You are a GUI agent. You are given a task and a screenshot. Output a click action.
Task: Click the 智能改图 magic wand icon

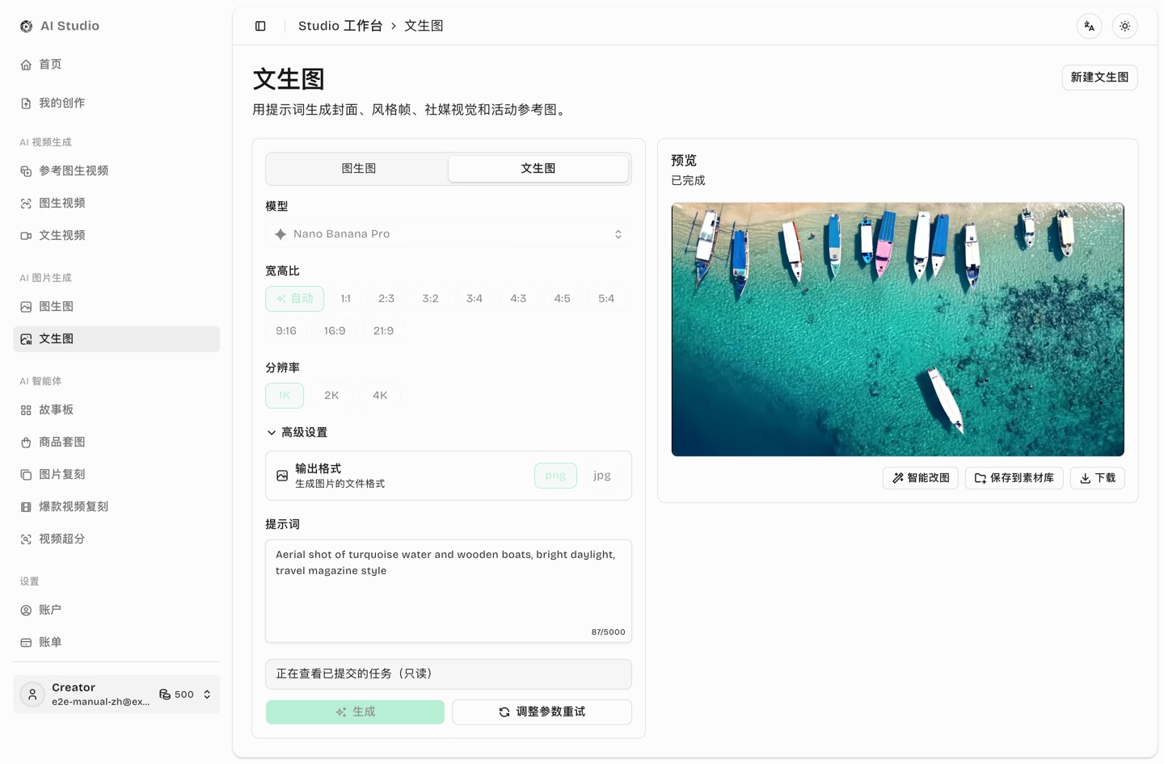tap(897, 478)
